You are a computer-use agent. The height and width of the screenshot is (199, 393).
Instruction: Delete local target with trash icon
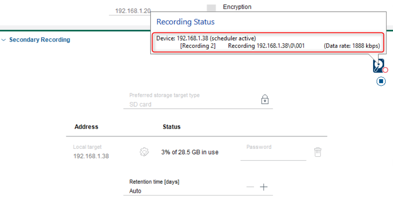tap(318, 152)
